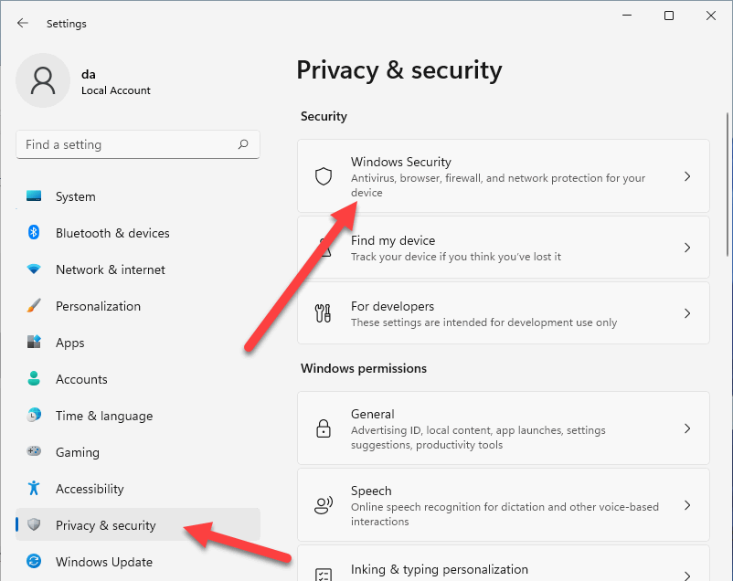This screenshot has width=733, height=581.
Task: Expand the Speech settings chevron
Action: [687, 505]
